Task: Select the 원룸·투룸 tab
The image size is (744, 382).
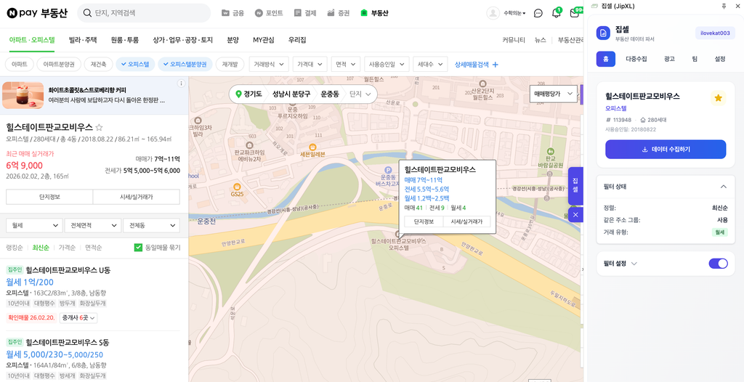Action: point(125,40)
